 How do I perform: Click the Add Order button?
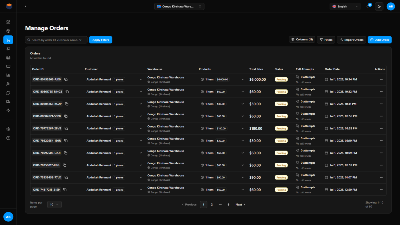(x=379, y=39)
